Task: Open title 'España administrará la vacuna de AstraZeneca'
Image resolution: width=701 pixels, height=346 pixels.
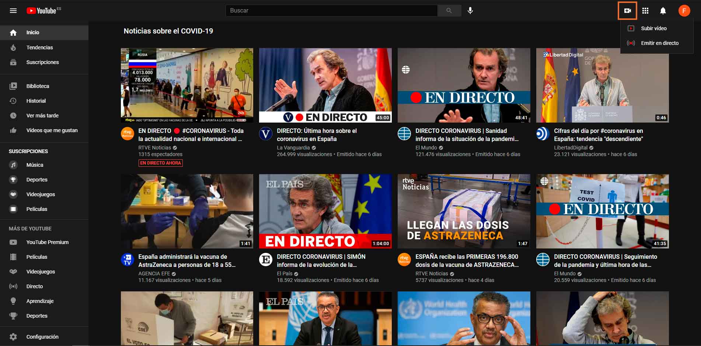Action: point(187,261)
